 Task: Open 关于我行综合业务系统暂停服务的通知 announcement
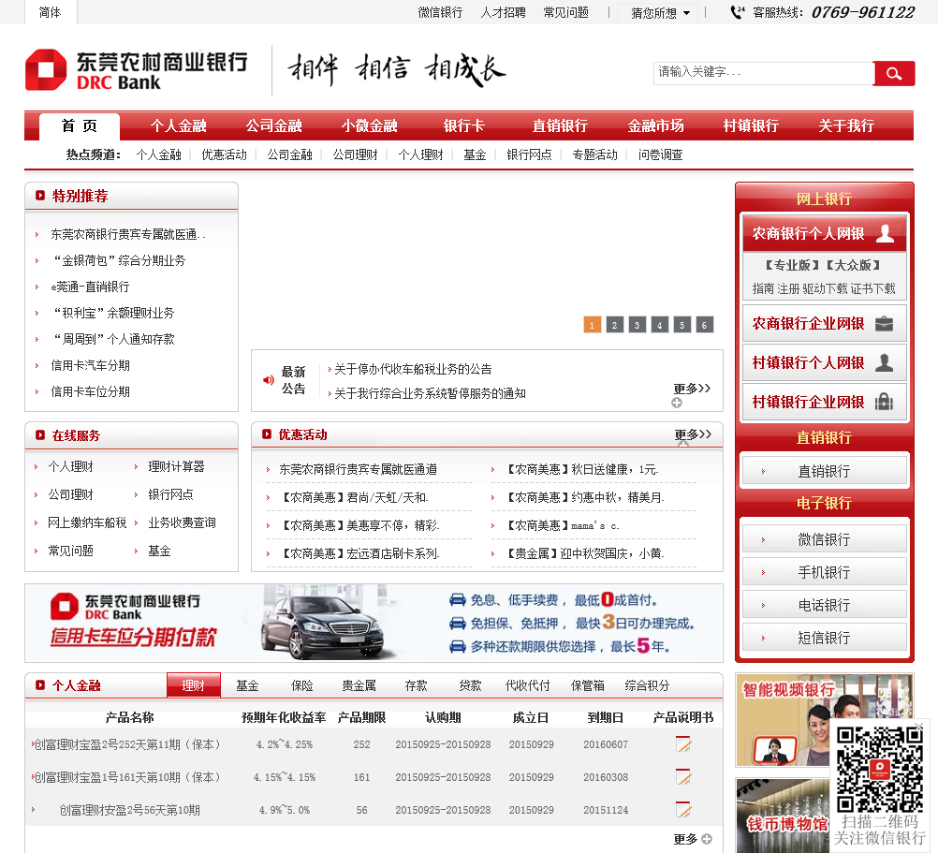click(430, 393)
